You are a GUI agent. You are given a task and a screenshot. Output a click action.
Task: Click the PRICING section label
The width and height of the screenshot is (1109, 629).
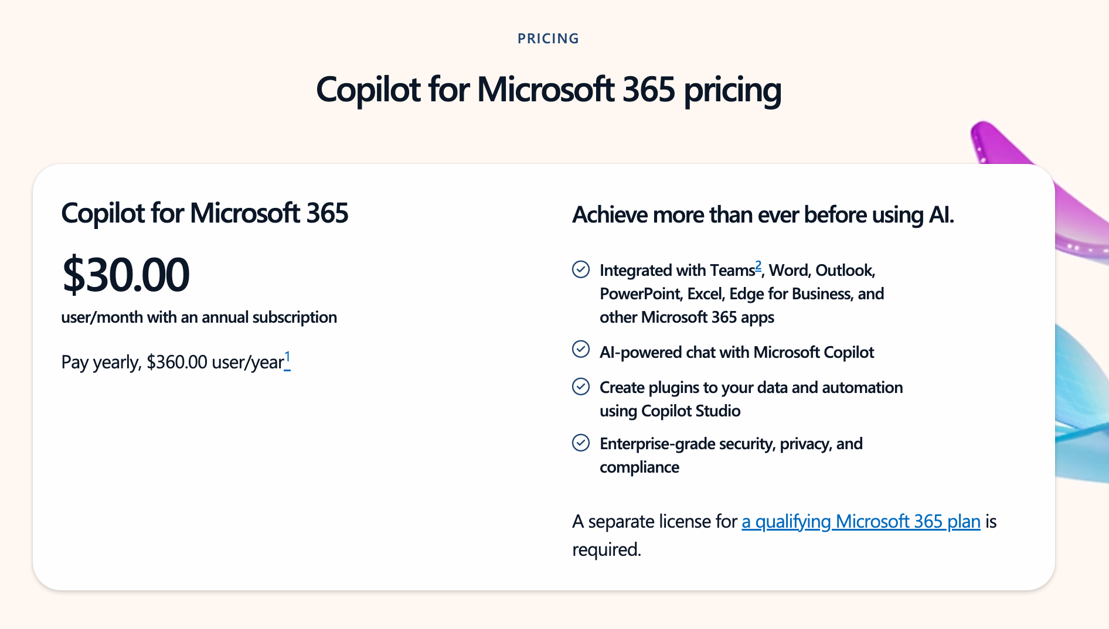pyautogui.click(x=548, y=39)
